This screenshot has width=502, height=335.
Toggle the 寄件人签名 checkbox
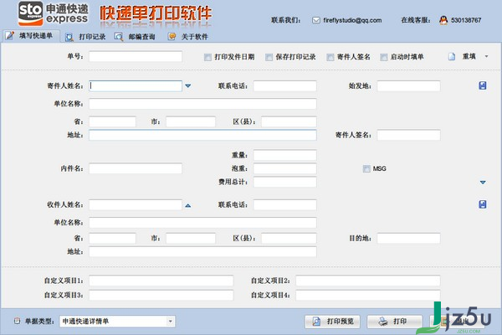pyautogui.click(x=330, y=57)
